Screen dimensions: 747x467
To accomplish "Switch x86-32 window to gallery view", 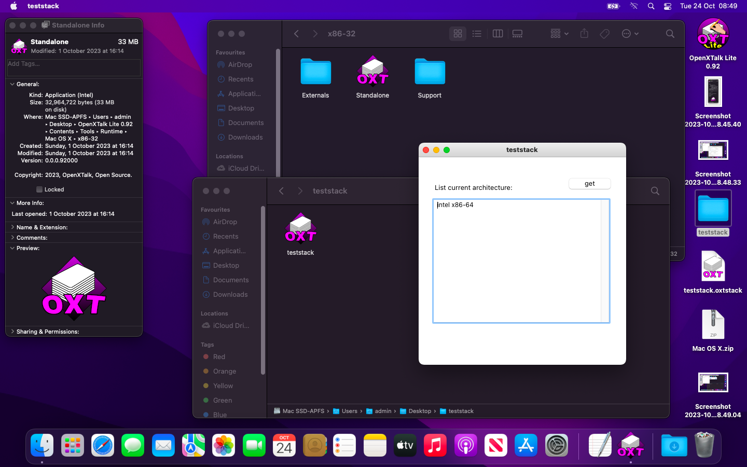I will (517, 34).
